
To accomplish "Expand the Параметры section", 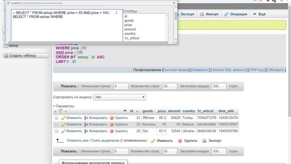I will click(64, 106).
